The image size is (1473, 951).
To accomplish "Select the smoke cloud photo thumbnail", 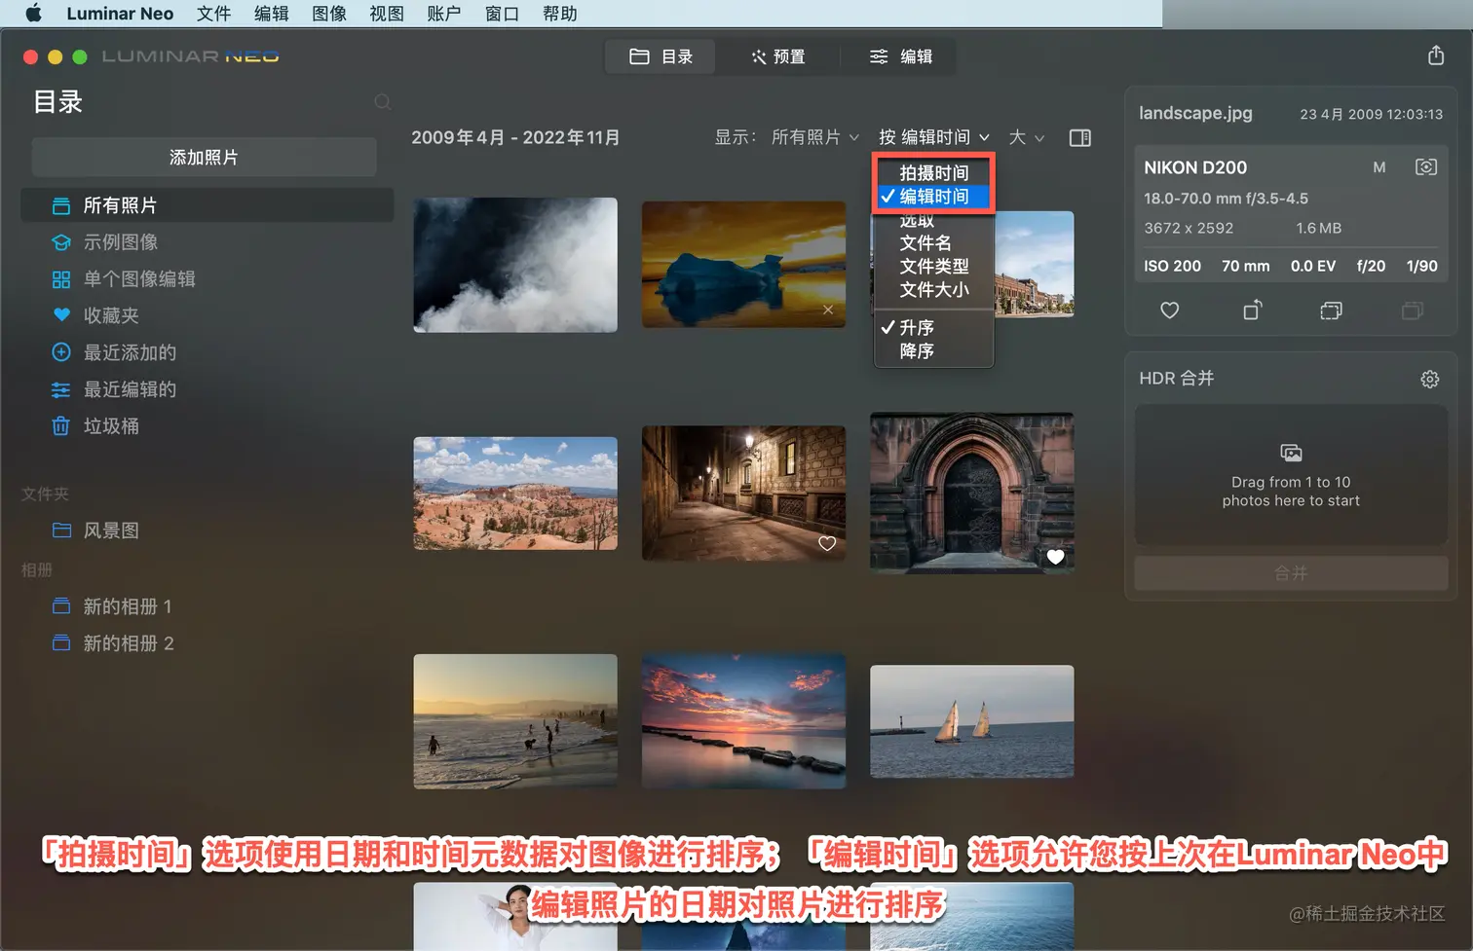I will pyautogui.click(x=515, y=265).
